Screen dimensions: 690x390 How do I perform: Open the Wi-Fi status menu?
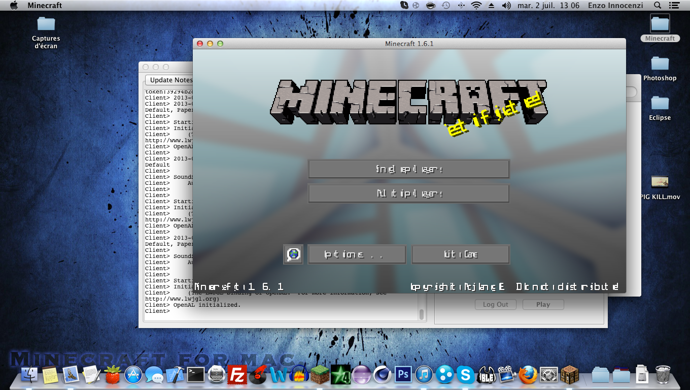tap(476, 5)
